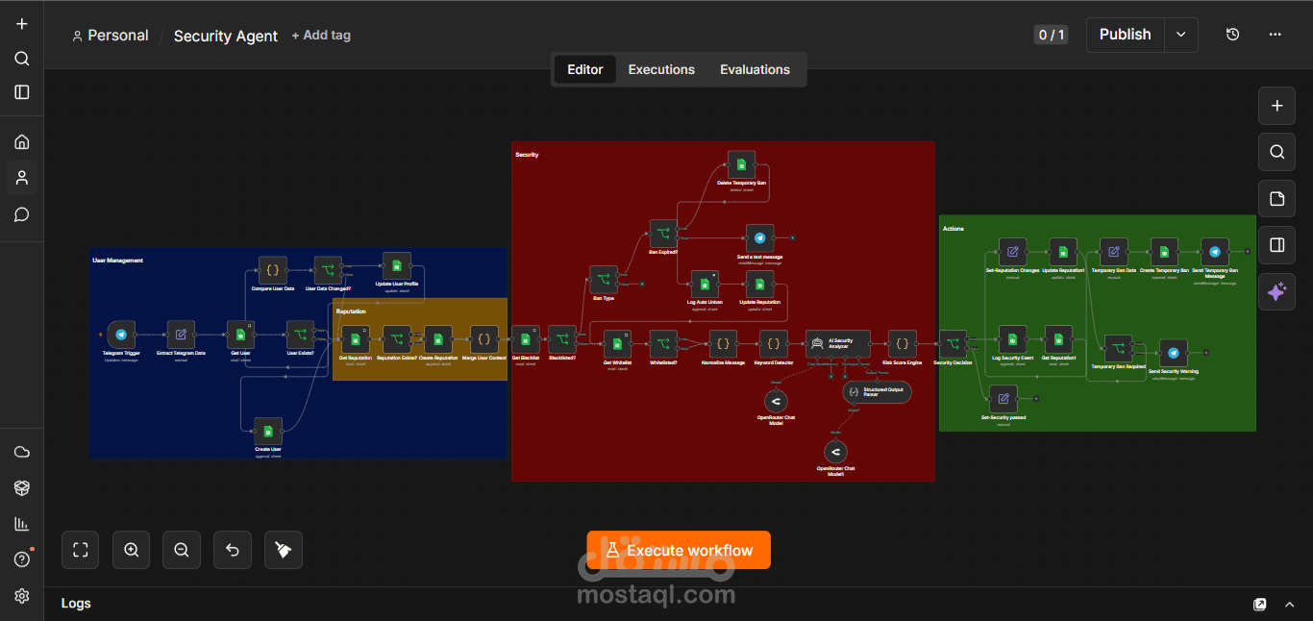The image size is (1313, 621).
Task: Open the sidebar Help icon
Action: click(x=22, y=559)
